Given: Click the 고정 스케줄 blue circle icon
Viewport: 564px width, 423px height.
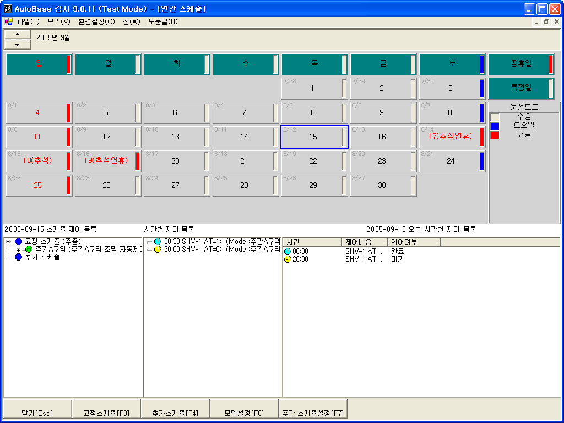Looking at the screenshot, I should click(19, 242).
